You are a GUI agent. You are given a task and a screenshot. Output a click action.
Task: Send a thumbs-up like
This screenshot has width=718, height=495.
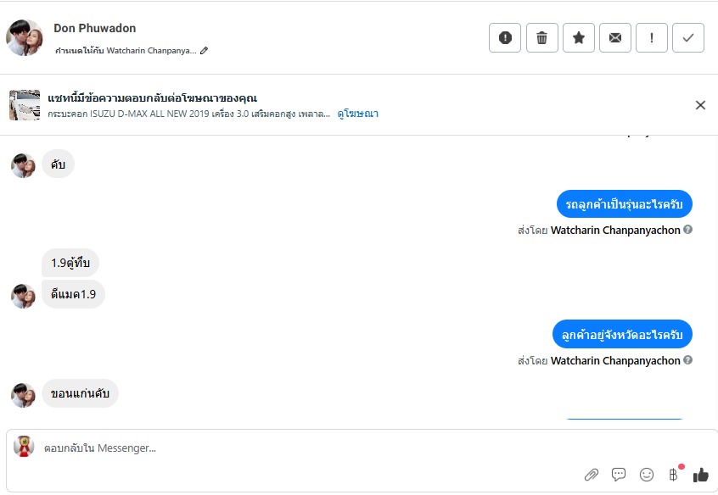pyautogui.click(x=700, y=475)
